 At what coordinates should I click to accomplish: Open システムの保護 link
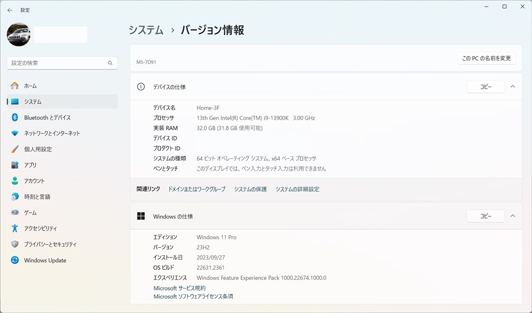[250, 189]
